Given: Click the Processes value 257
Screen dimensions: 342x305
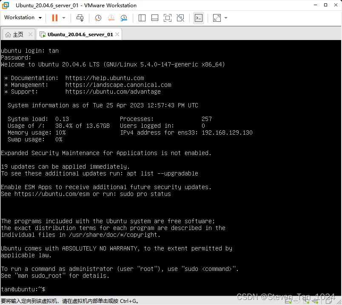Looking at the screenshot, I should (x=207, y=119).
